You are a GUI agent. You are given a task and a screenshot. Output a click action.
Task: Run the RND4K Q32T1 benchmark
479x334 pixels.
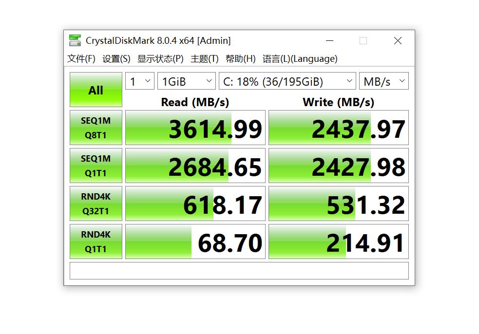click(96, 204)
